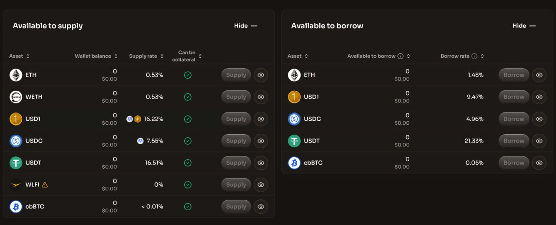
Task: Click the 0% WLFI supply rate
Action: (159, 185)
